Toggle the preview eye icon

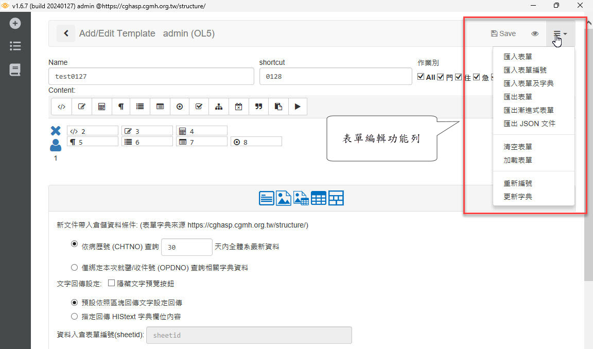coord(535,33)
